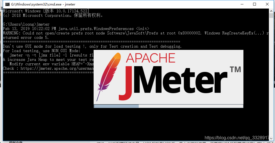The image size is (275, 143).
Task: Click the 'jmeter -n -t [jmx file]' command line
Action: pos(52,55)
